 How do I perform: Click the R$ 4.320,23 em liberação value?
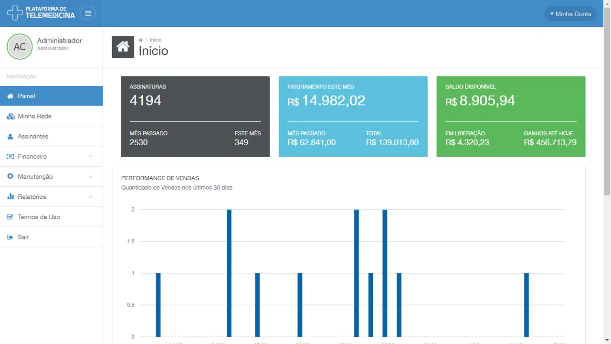[x=467, y=142]
